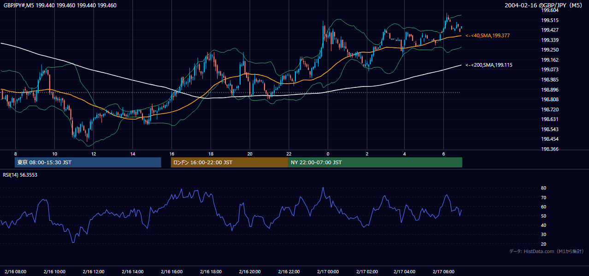Select the Tokyo 08:00-15:30 JST session bar
The width and height of the screenshot is (589, 276).
pos(88,162)
